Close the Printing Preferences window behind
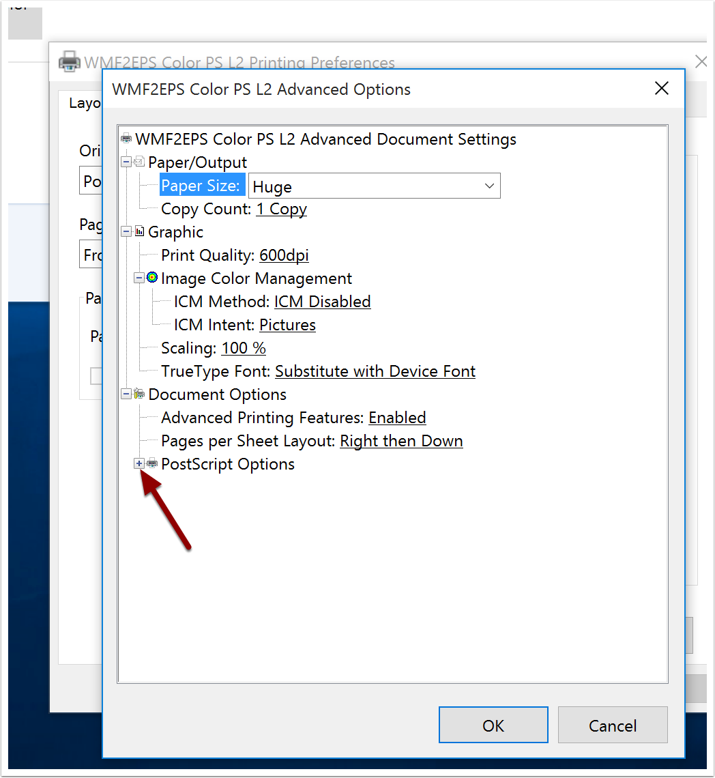The height and width of the screenshot is (778, 715). coord(701,61)
